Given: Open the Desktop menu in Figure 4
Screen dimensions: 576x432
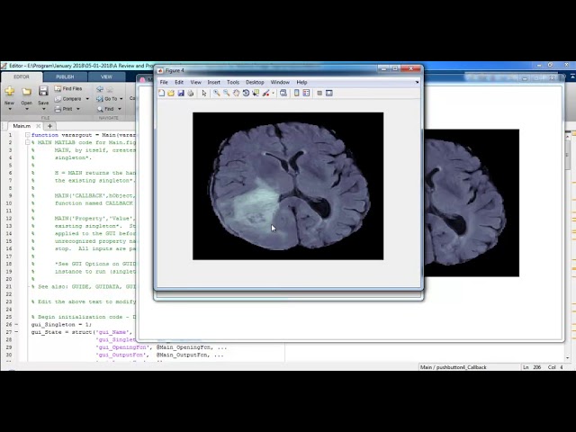Looking at the screenshot, I should 255,82.
